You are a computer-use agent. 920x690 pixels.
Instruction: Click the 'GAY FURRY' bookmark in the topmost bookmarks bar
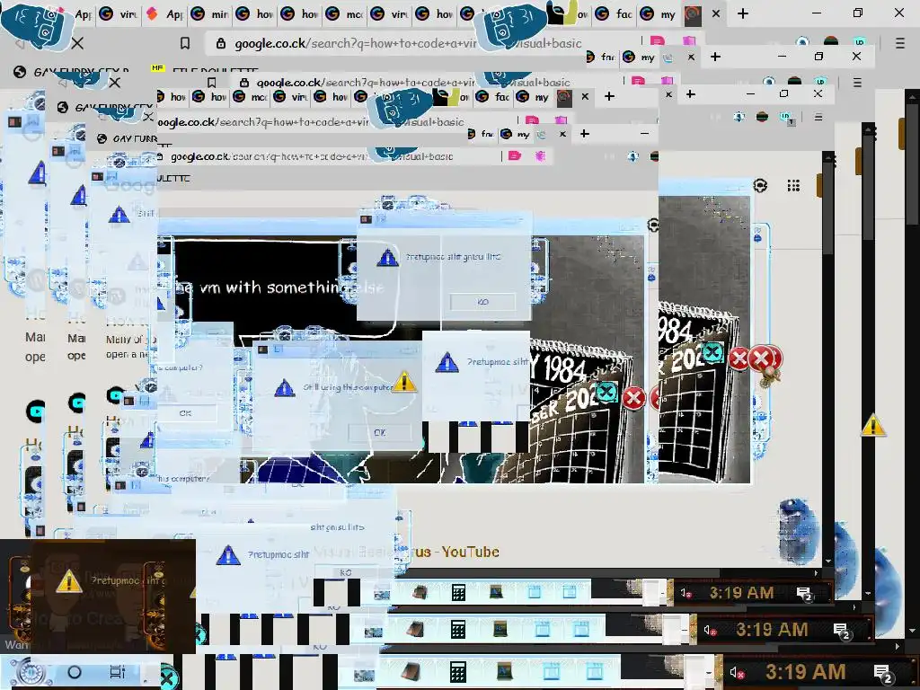72,72
